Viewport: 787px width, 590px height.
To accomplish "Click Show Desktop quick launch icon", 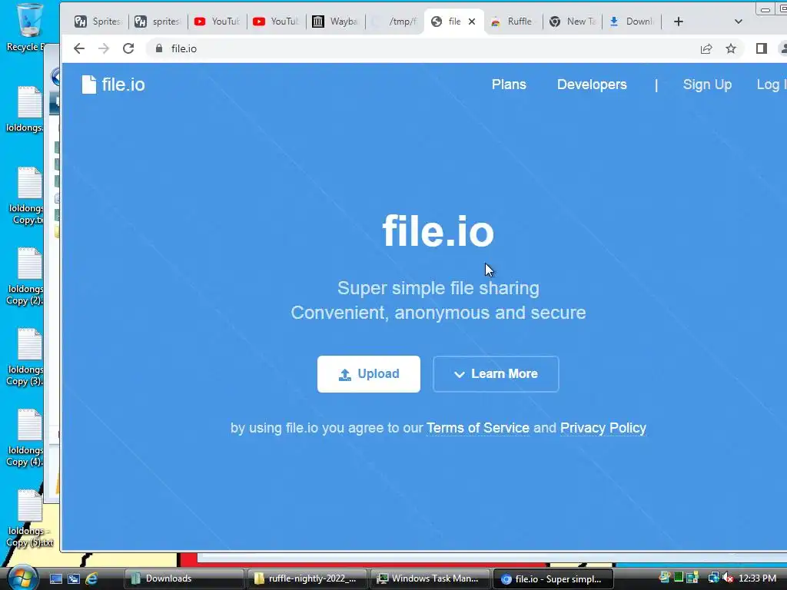I will (x=55, y=579).
